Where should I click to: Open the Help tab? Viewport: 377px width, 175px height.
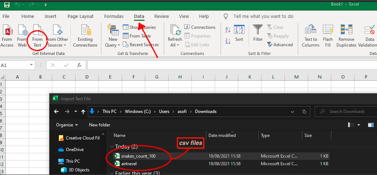pyautogui.click(x=204, y=16)
